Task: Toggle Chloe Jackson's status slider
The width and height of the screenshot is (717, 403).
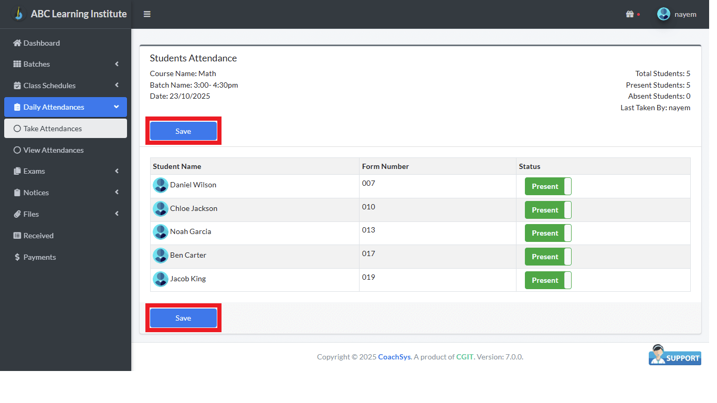Action: (x=547, y=210)
